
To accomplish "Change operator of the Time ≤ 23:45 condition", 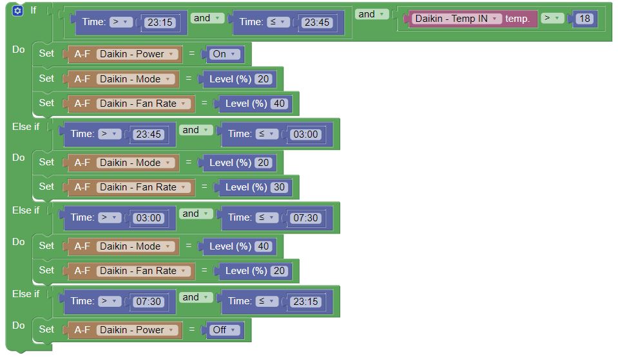I will point(278,22).
